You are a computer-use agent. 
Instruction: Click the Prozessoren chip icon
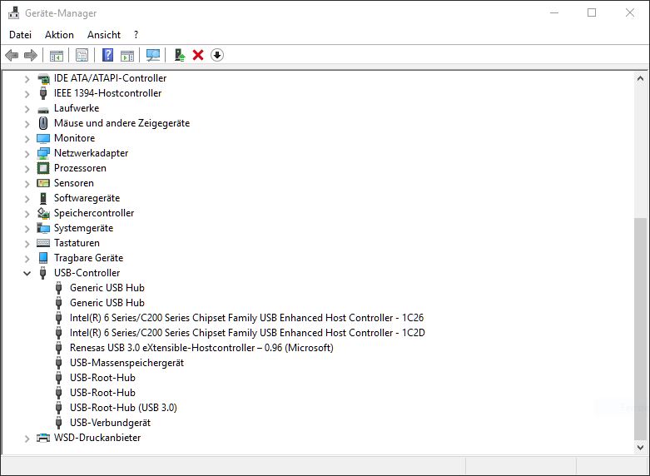(x=43, y=168)
